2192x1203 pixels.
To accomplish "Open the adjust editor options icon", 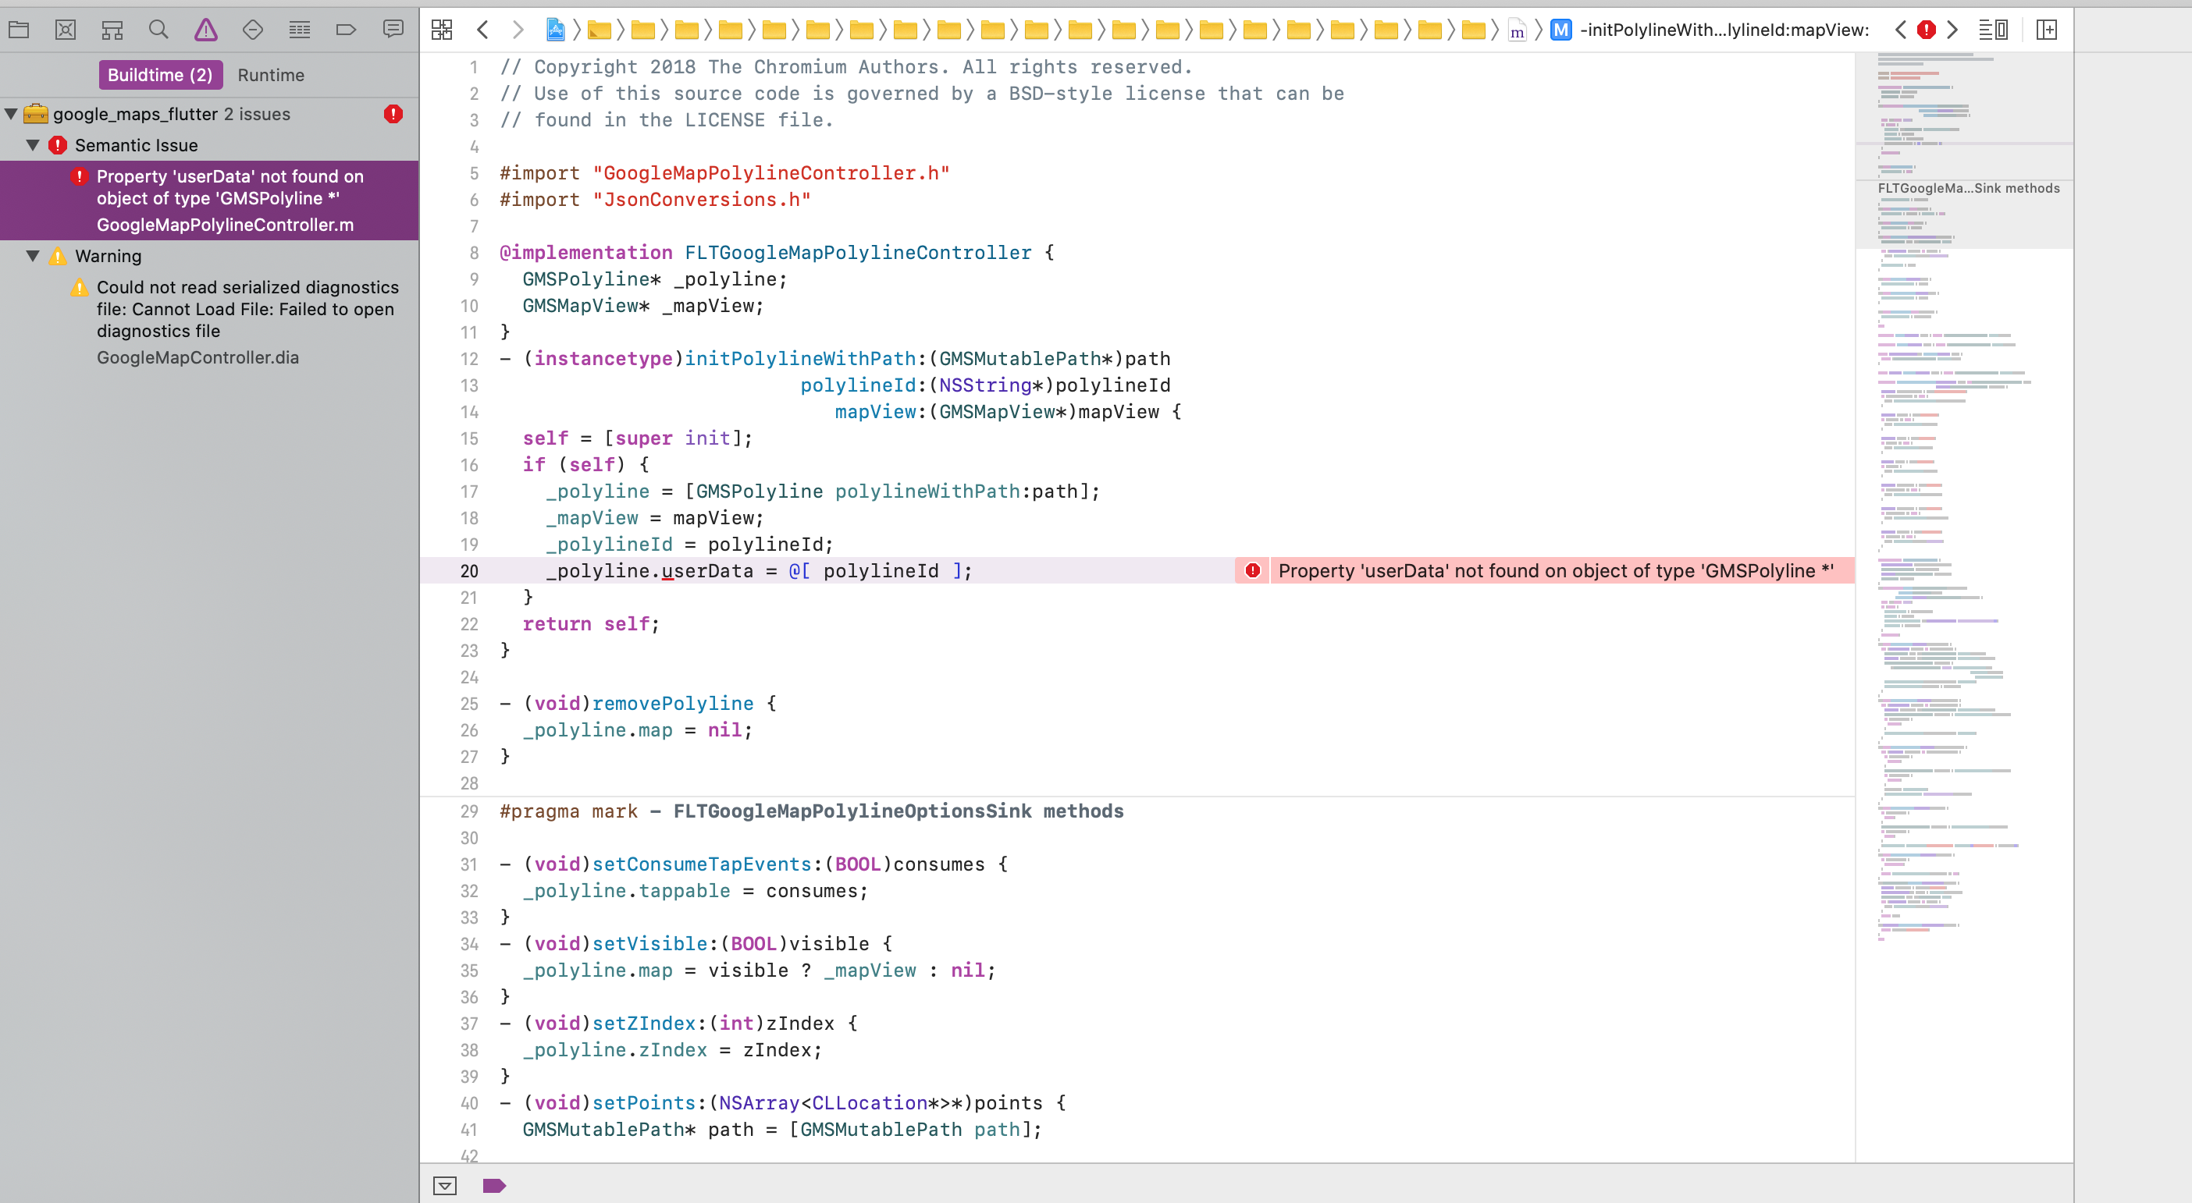I will click(x=1994, y=30).
